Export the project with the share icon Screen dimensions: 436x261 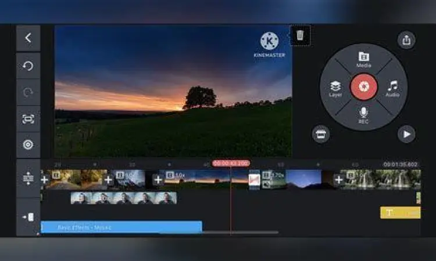pos(406,40)
